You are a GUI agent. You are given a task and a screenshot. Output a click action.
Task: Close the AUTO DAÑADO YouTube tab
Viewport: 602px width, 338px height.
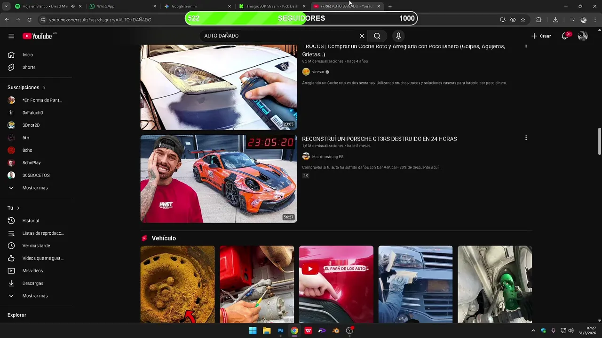coord(379,6)
